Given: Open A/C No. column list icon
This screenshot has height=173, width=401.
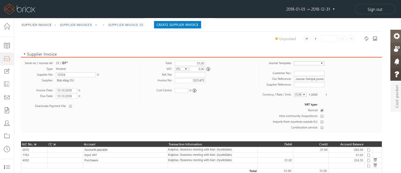Looking at the screenshot, I should (x=35, y=144).
